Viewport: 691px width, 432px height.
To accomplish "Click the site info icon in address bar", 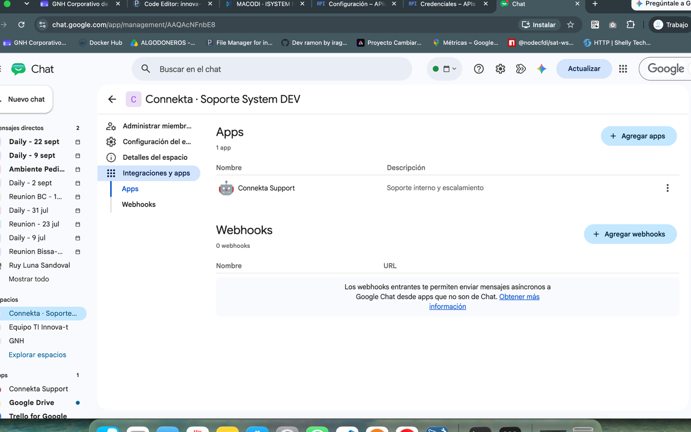I will point(43,25).
